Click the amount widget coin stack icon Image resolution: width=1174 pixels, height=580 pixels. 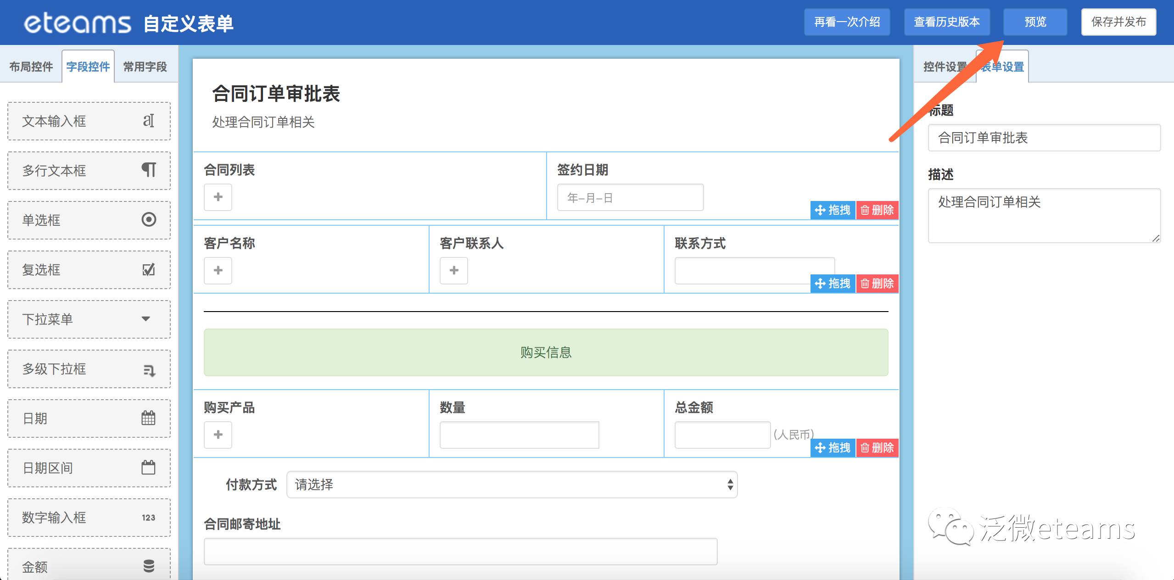(149, 566)
